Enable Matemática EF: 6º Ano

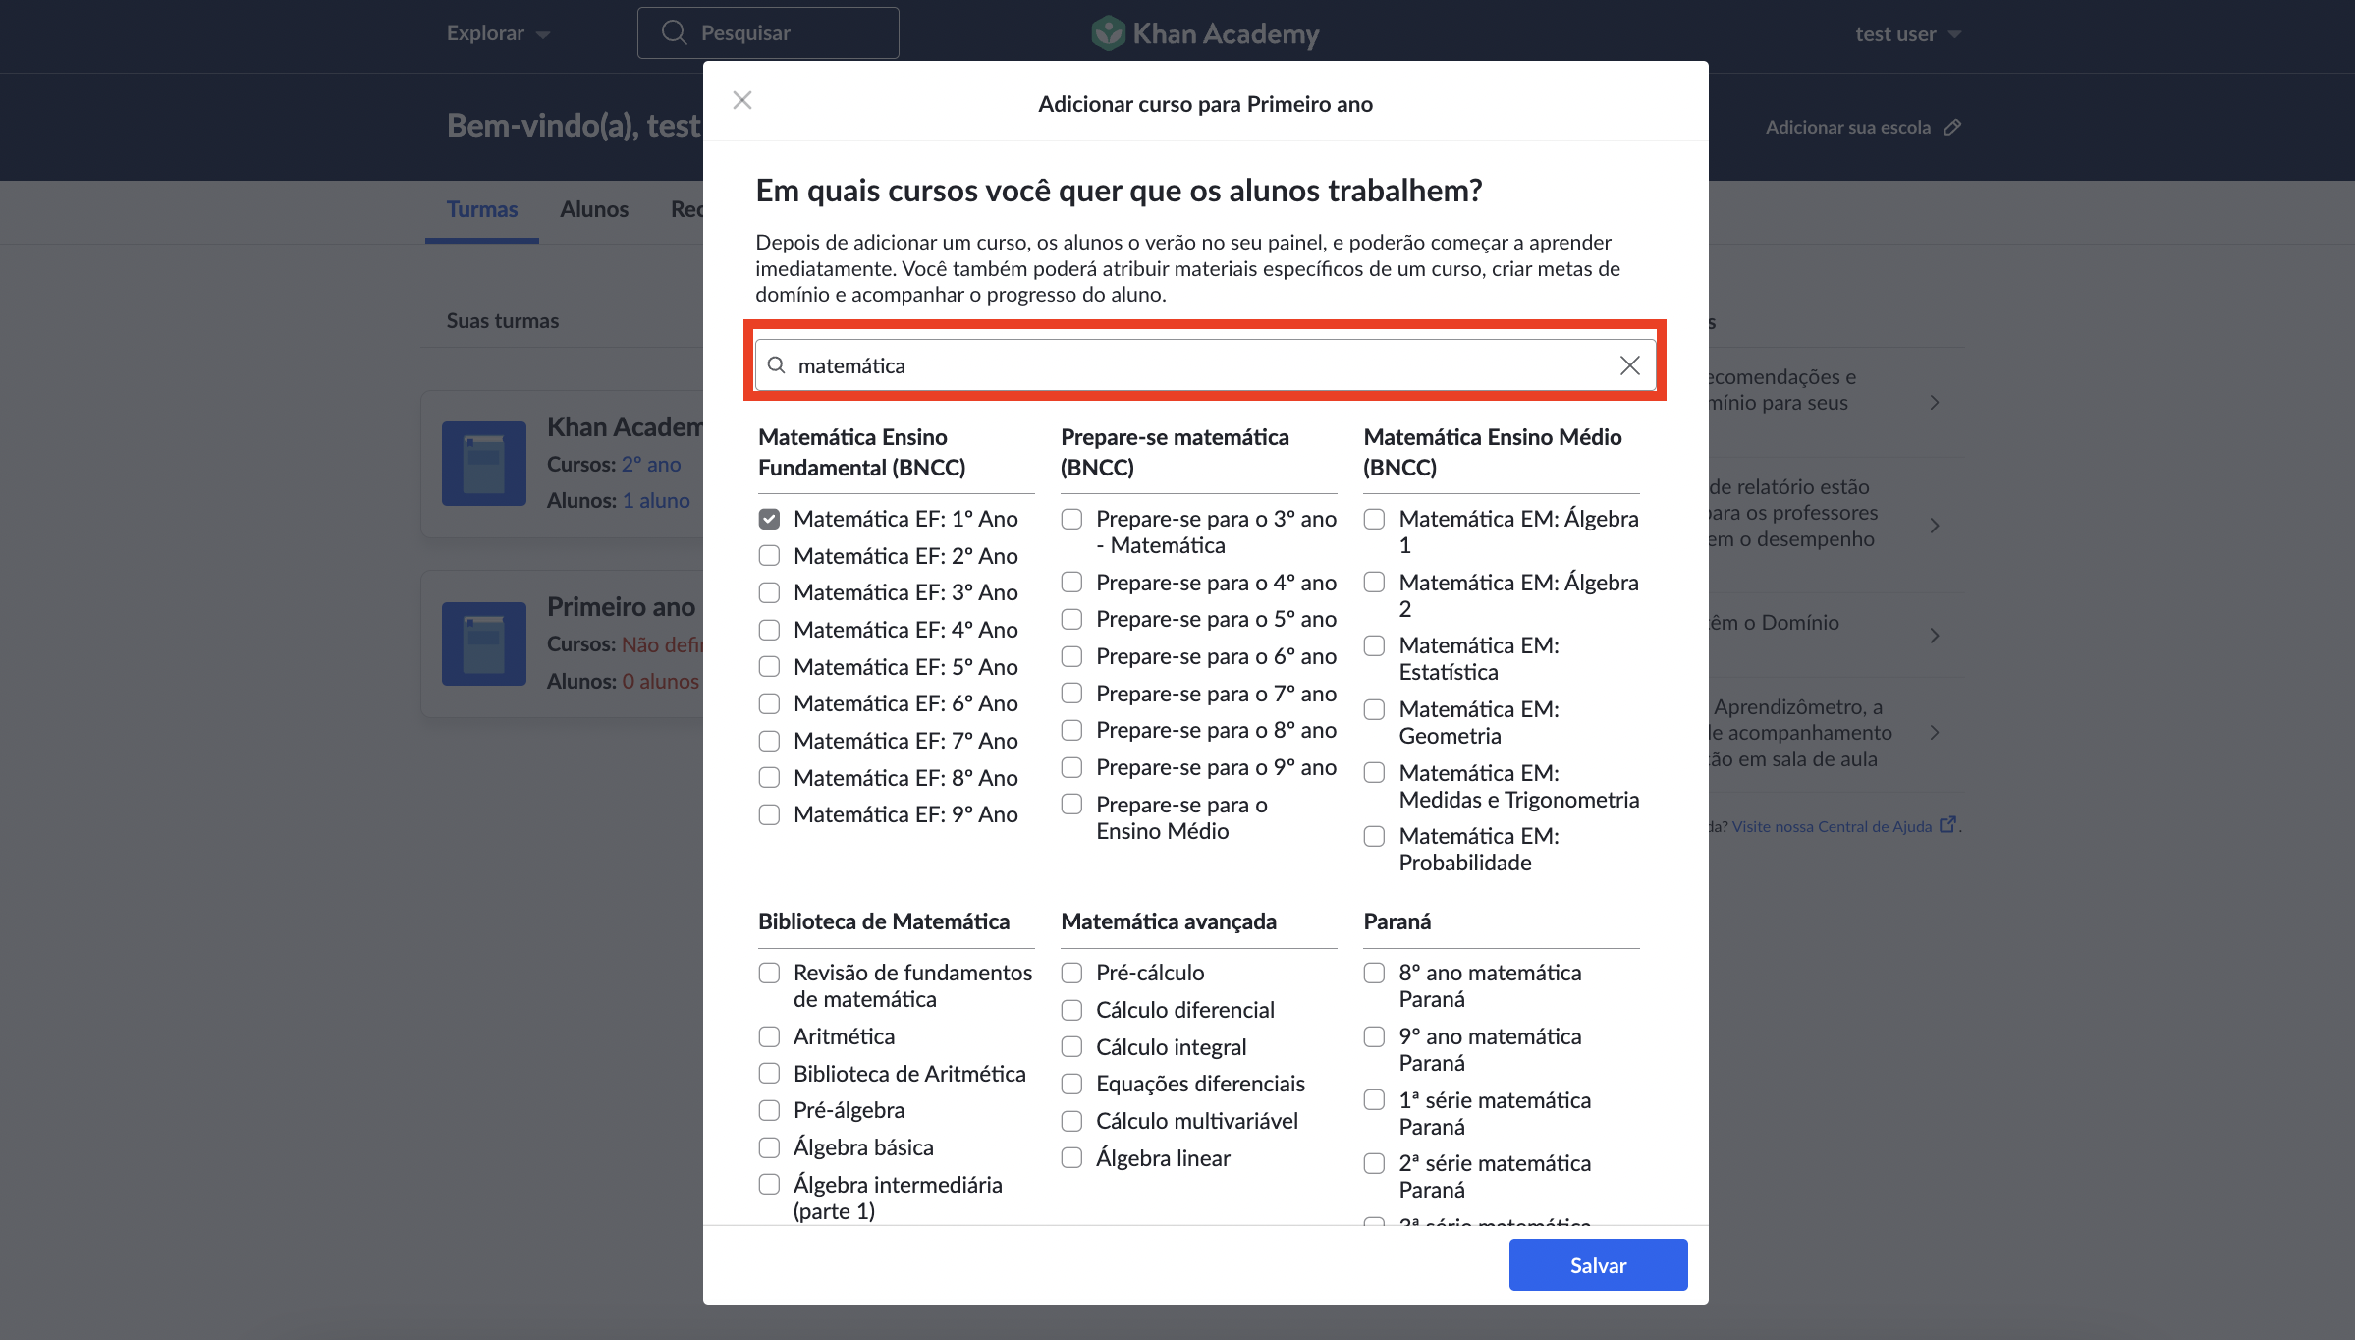[x=769, y=703]
